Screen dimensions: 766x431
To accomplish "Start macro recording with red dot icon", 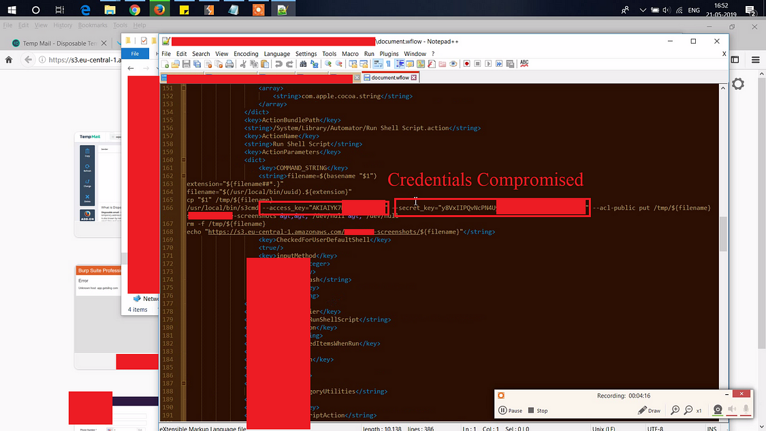I will pyautogui.click(x=466, y=64).
